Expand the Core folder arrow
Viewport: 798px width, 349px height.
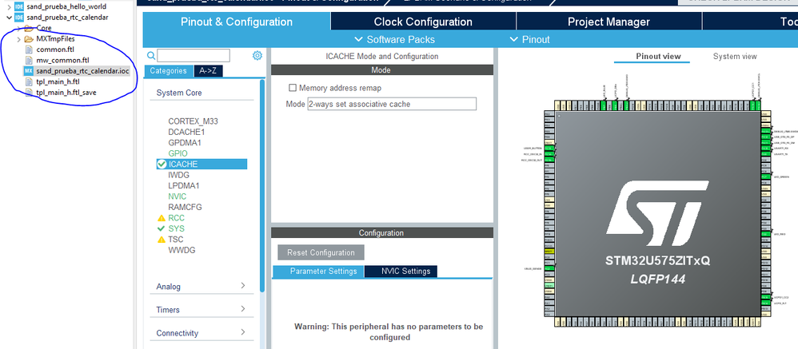pyautogui.click(x=19, y=28)
